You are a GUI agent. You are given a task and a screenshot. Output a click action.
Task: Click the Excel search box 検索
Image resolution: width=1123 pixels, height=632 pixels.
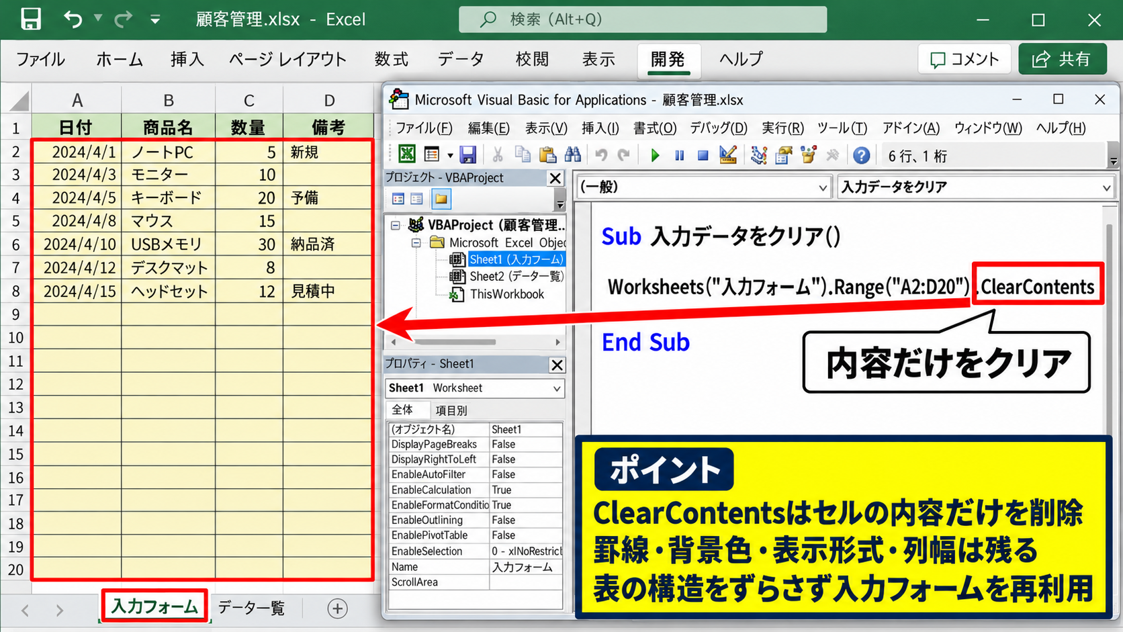click(643, 19)
